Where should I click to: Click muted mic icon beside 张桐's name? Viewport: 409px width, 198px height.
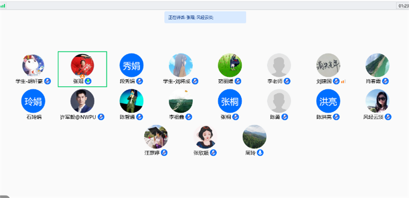(x=236, y=117)
